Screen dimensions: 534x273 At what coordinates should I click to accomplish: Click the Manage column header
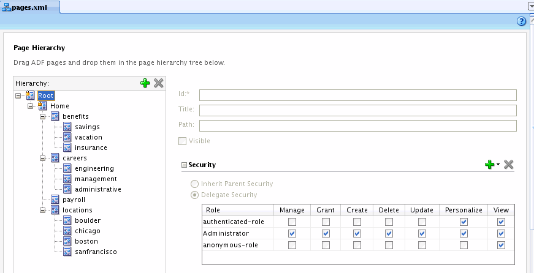[292, 210]
